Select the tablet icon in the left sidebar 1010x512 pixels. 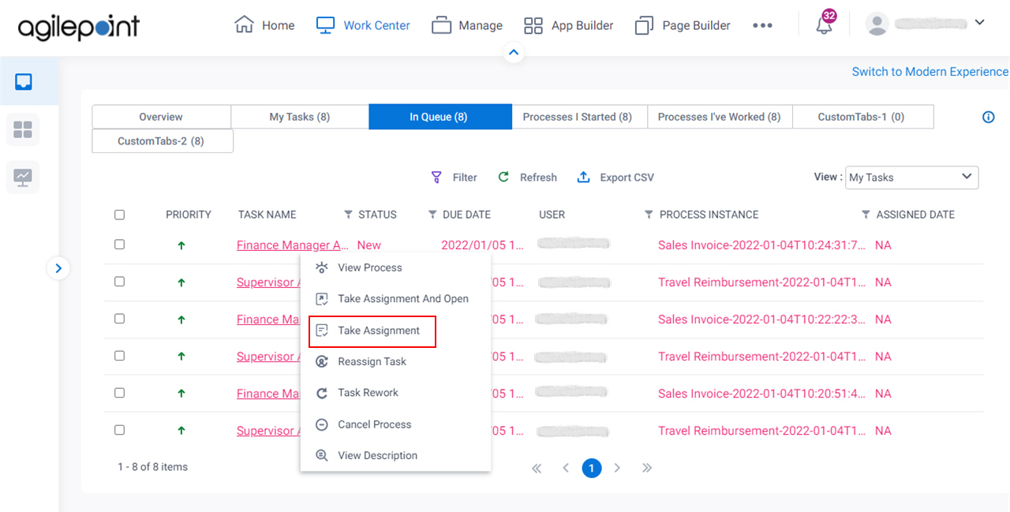click(x=23, y=80)
